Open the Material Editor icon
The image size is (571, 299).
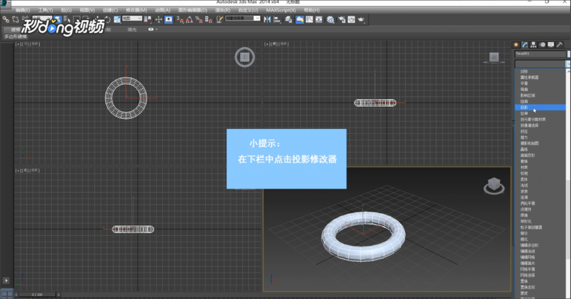(x=330, y=19)
